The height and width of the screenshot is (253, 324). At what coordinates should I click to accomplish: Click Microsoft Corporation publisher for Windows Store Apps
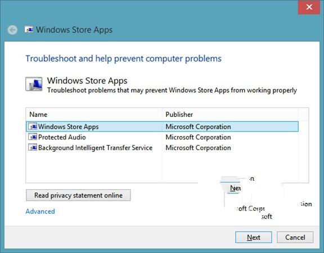[x=198, y=126]
